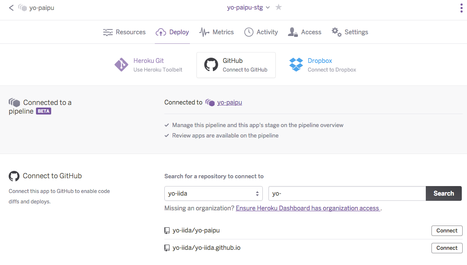
Task: Click the Ensure Heroku Dashboard organization access link
Action: 308,208
